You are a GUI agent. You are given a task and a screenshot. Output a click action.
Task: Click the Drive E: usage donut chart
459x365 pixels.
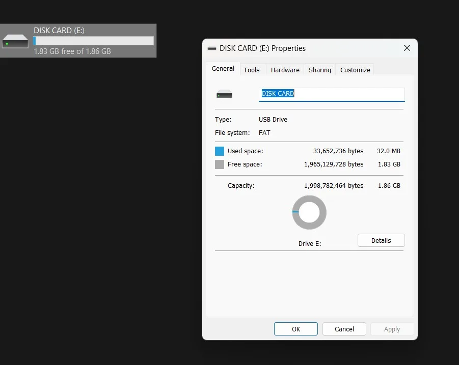point(309,212)
